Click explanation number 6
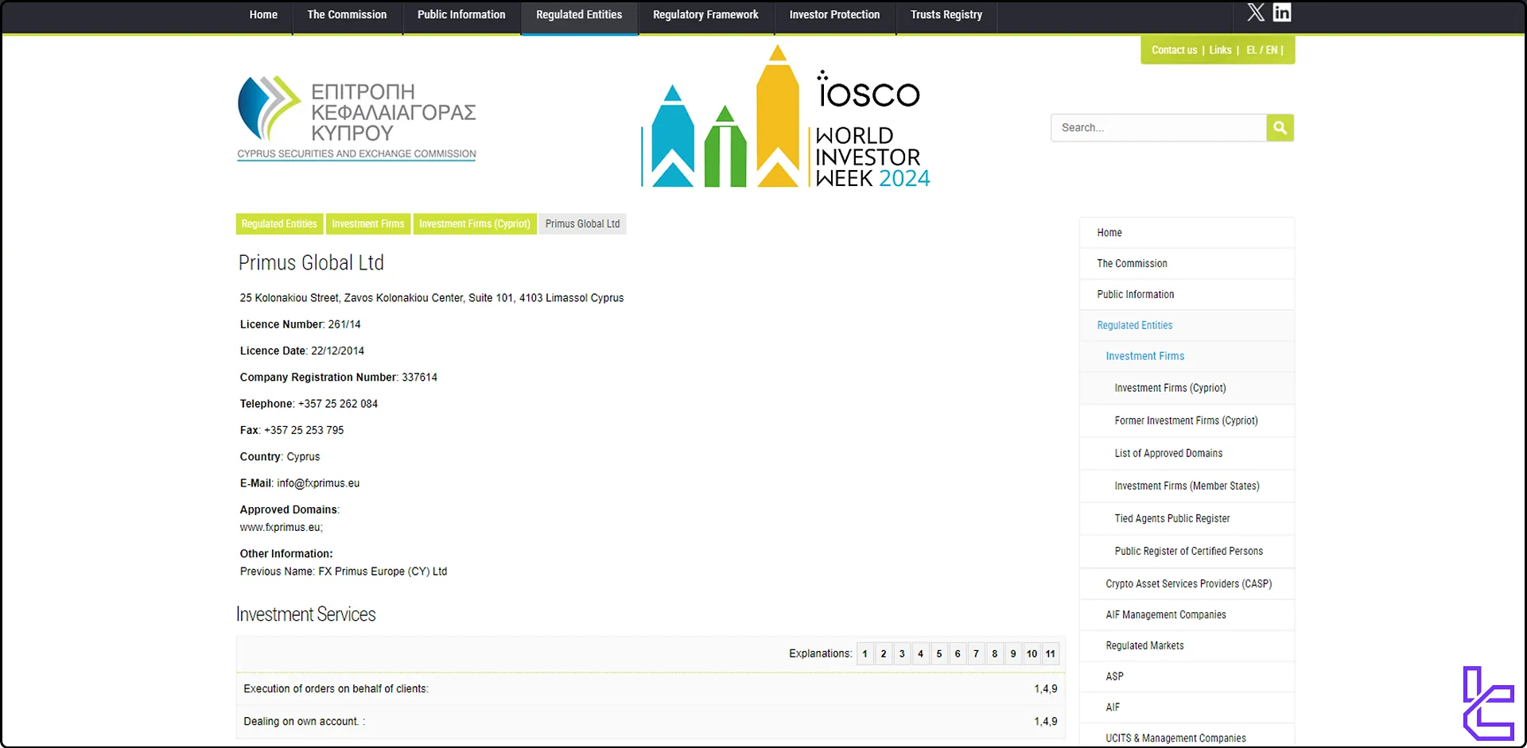This screenshot has width=1527, height=748. pos(958,654)
